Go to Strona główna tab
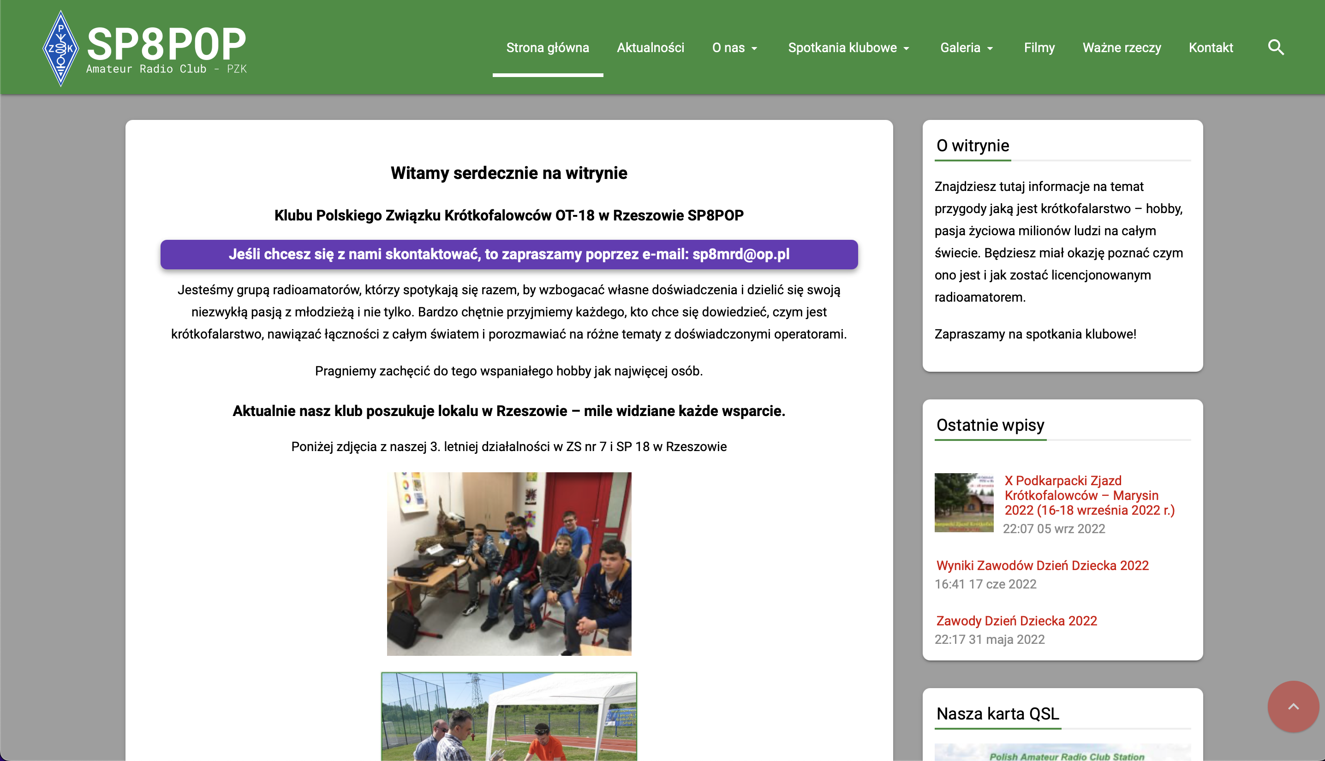Viewport: 1325px width, 761px height. point(547,48)
